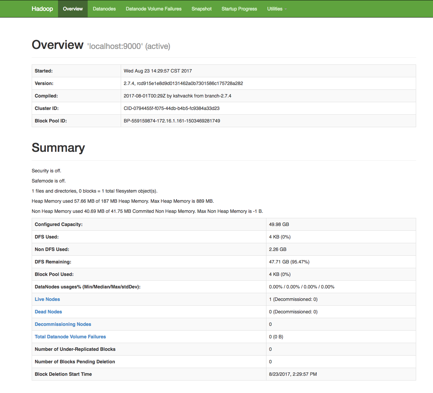433x393 pixels.
Task: Select the Block Pool ID value
Action: point(172,121)
